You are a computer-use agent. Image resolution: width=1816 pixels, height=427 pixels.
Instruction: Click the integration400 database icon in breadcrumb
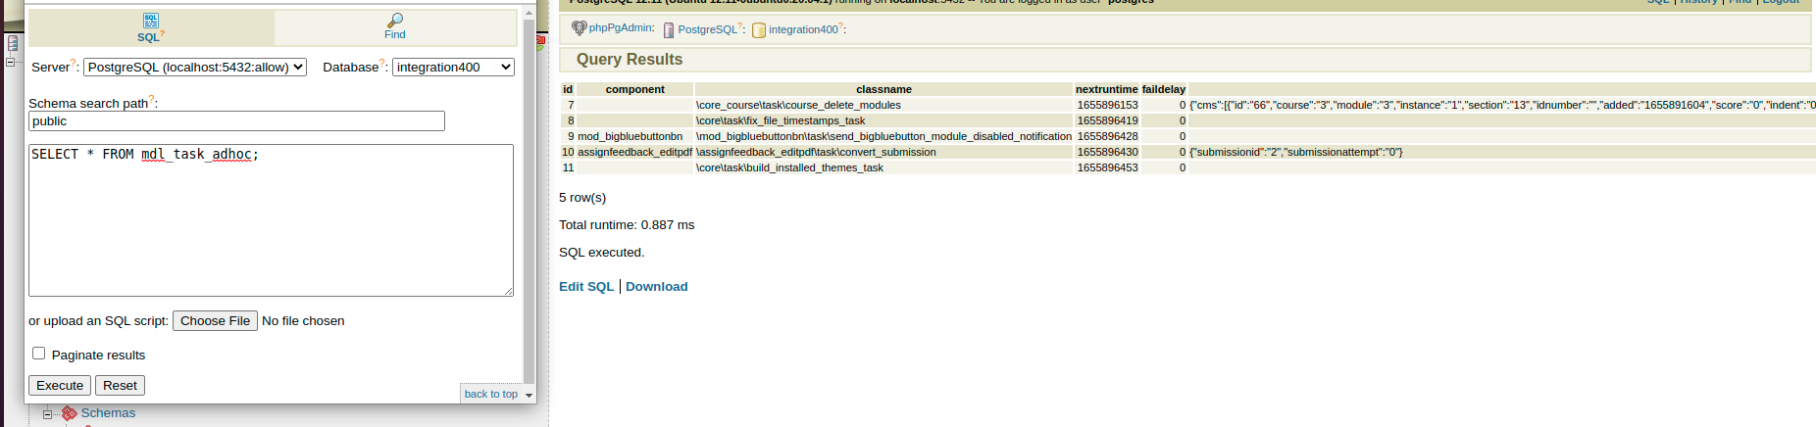pos(759,30)
